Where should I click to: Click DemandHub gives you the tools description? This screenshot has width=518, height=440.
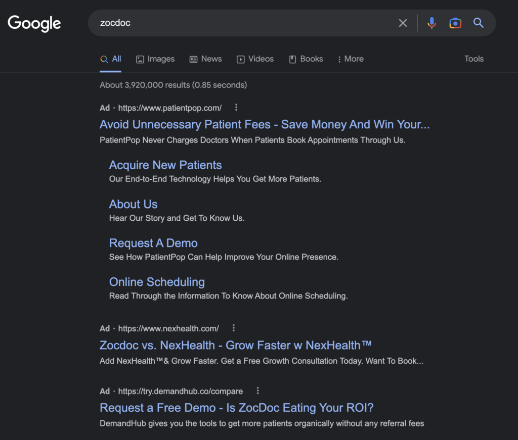262,423
